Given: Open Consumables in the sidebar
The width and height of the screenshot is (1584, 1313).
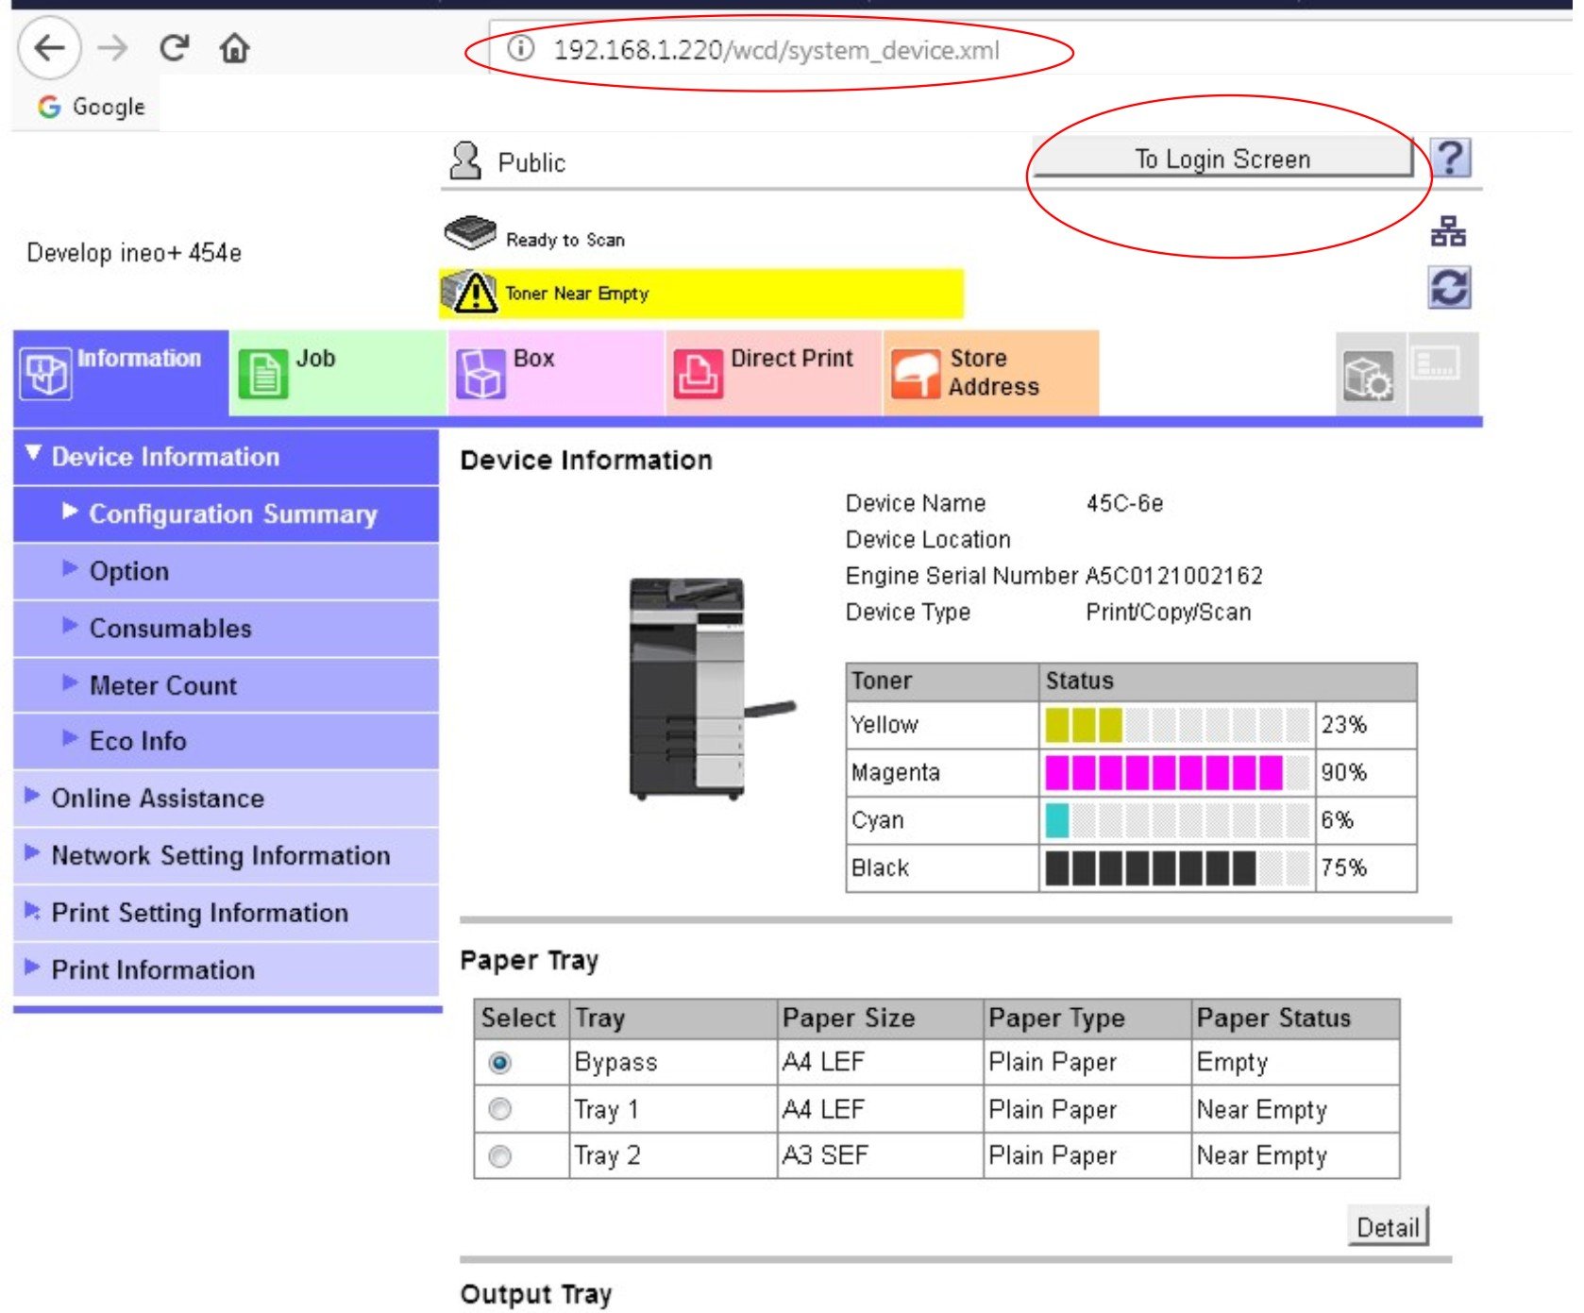Looking at the screenshot, I should (x=227, y=629).
